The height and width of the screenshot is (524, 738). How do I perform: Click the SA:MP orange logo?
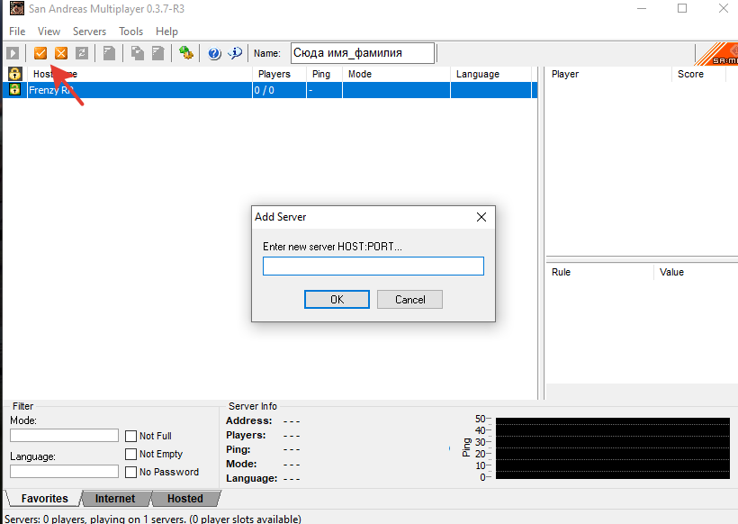click(716, 54)
